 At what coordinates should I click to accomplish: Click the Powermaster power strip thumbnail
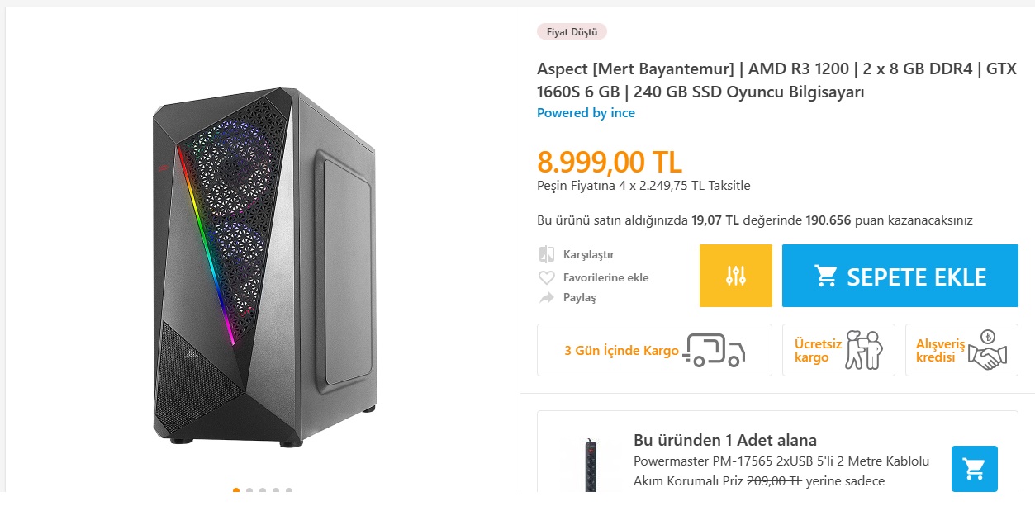[x=591, y=467]
